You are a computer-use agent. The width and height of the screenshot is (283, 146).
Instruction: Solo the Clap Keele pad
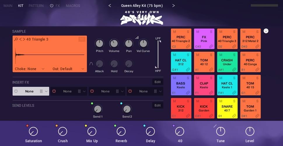pos(211,78)
